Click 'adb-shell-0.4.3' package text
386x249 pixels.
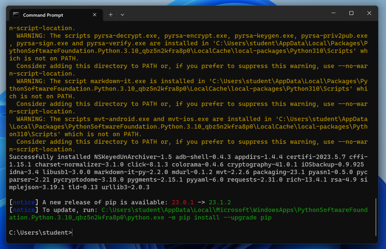(203, 157)
